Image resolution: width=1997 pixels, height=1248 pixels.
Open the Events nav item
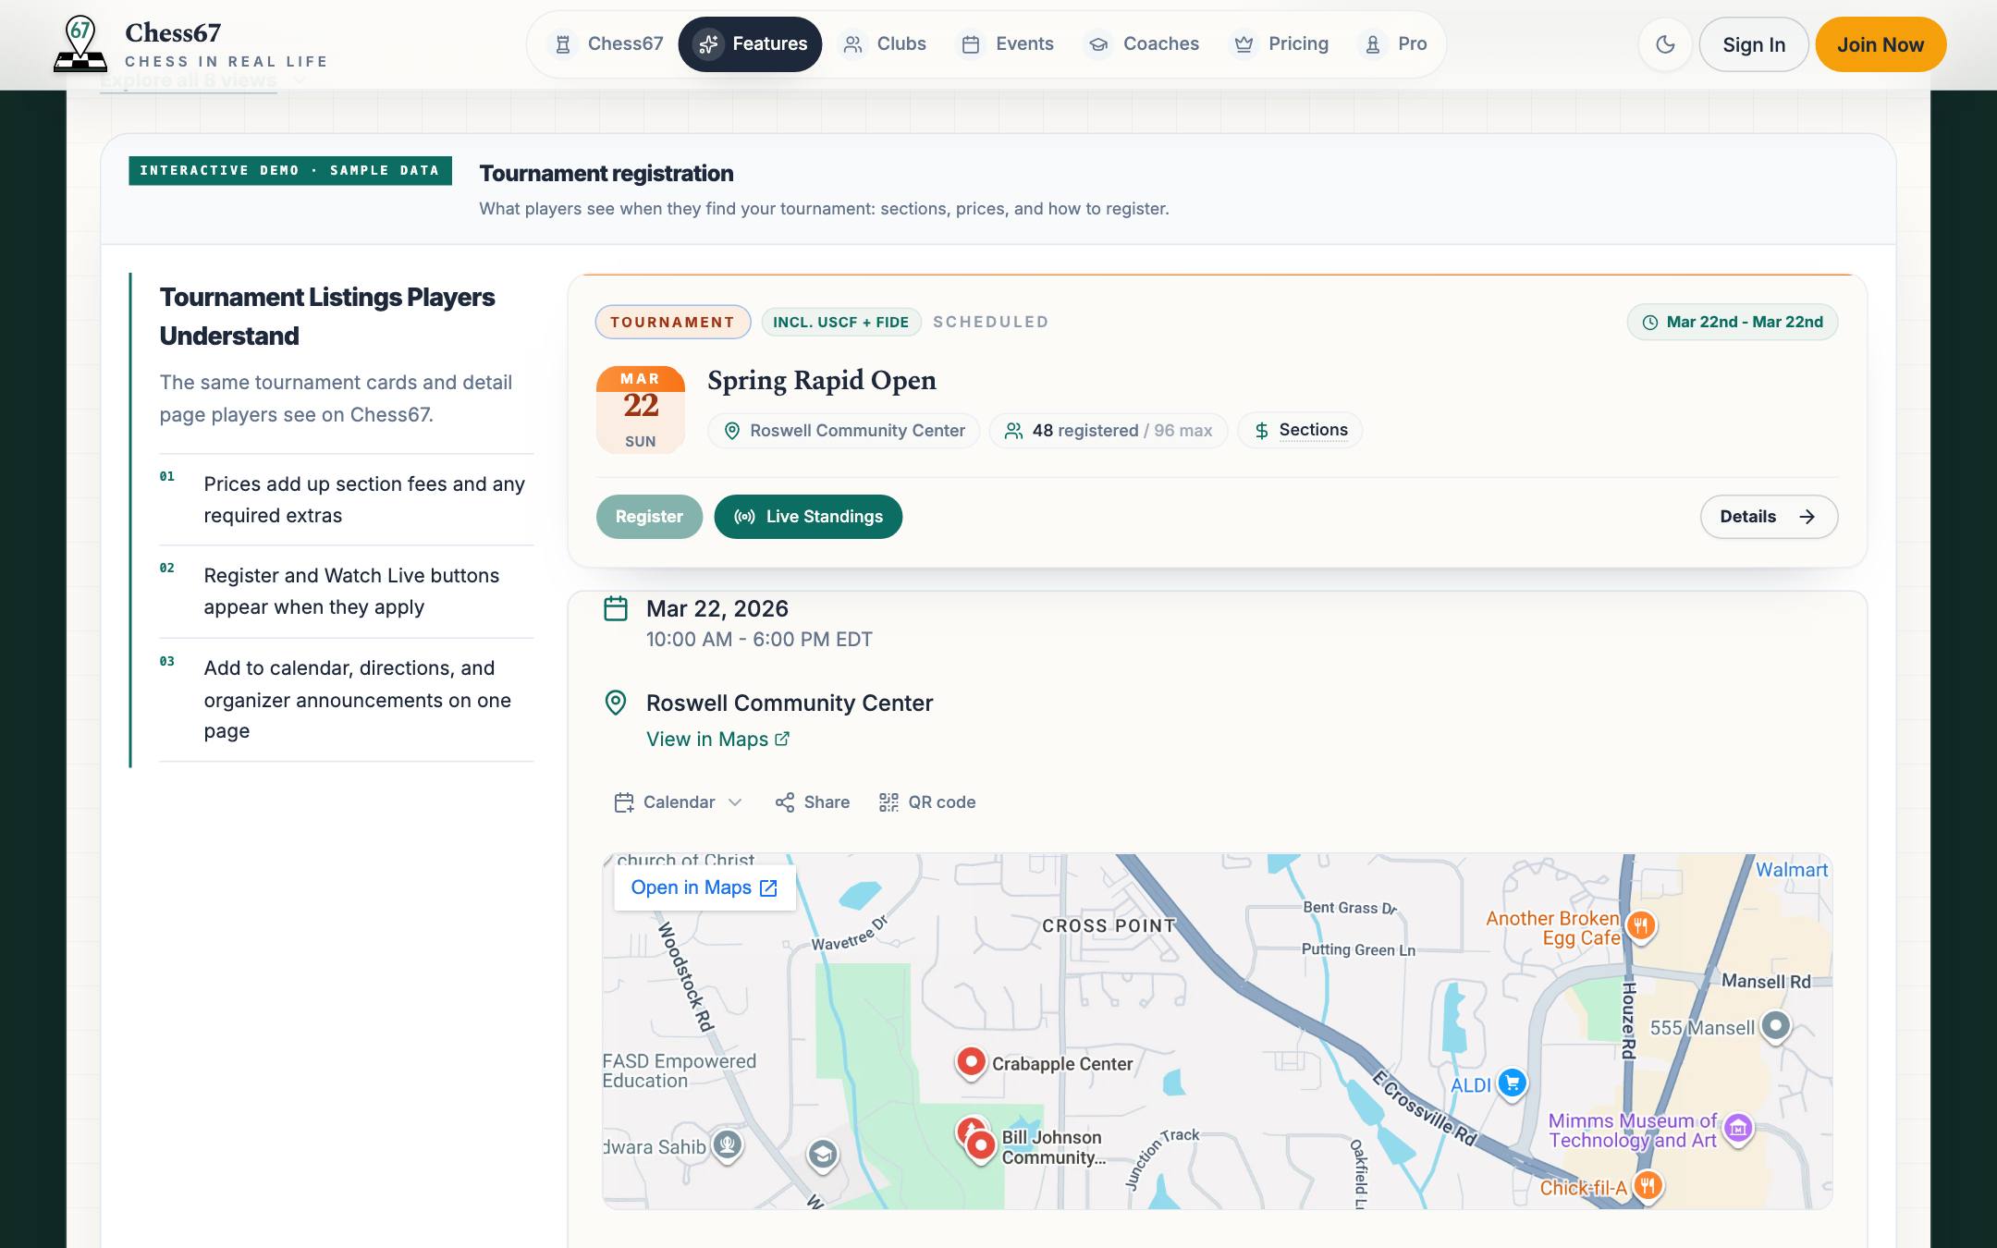point(1007,43)
